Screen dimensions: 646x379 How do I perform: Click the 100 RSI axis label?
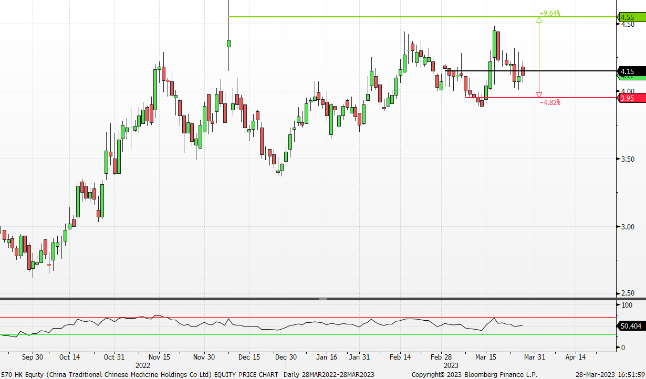627,305
